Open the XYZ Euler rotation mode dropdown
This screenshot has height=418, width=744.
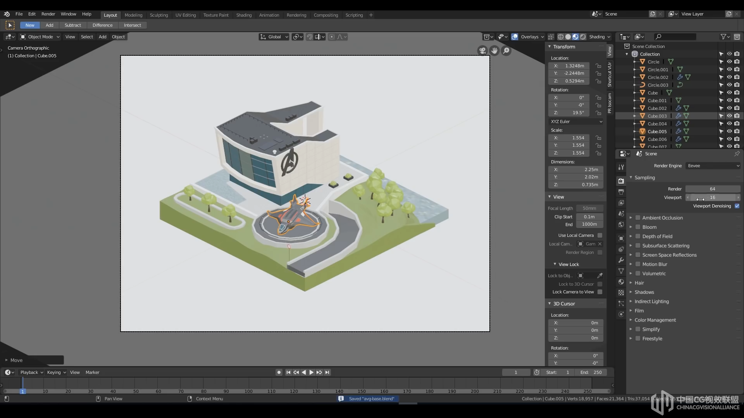(576, 122)
